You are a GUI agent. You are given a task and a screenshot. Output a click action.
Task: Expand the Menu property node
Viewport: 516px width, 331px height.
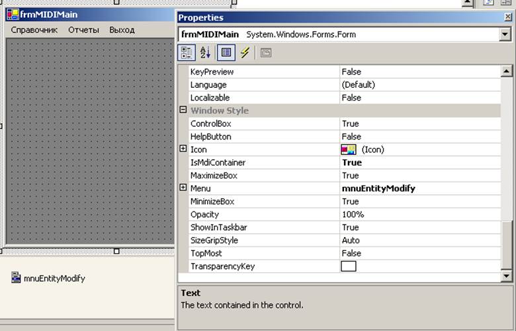pos(183,188)
